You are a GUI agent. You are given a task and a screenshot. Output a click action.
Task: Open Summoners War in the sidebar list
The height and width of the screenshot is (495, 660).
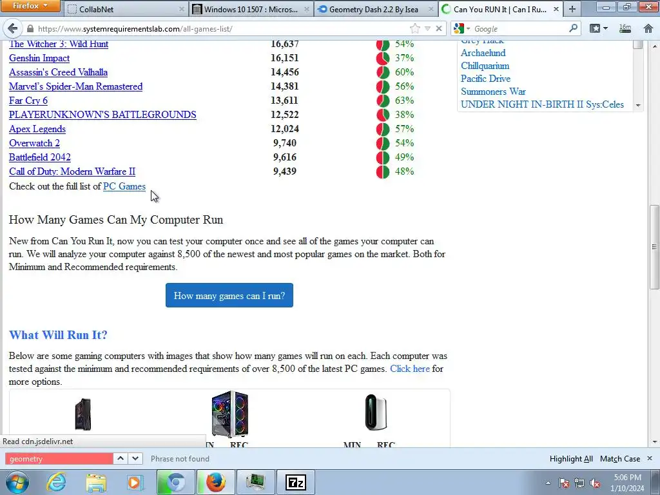[493, 92]
